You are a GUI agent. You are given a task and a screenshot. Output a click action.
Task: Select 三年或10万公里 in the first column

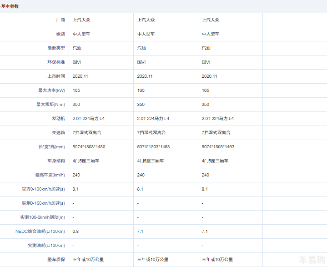coord(88,260)
